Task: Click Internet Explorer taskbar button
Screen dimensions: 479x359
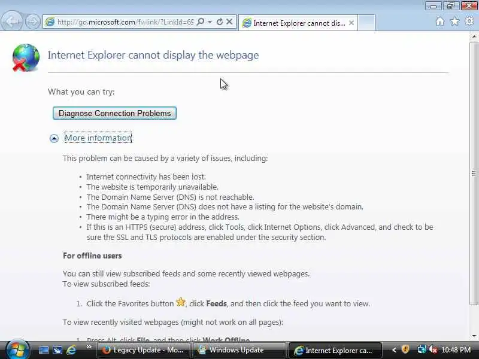Action: coord(335,350)
